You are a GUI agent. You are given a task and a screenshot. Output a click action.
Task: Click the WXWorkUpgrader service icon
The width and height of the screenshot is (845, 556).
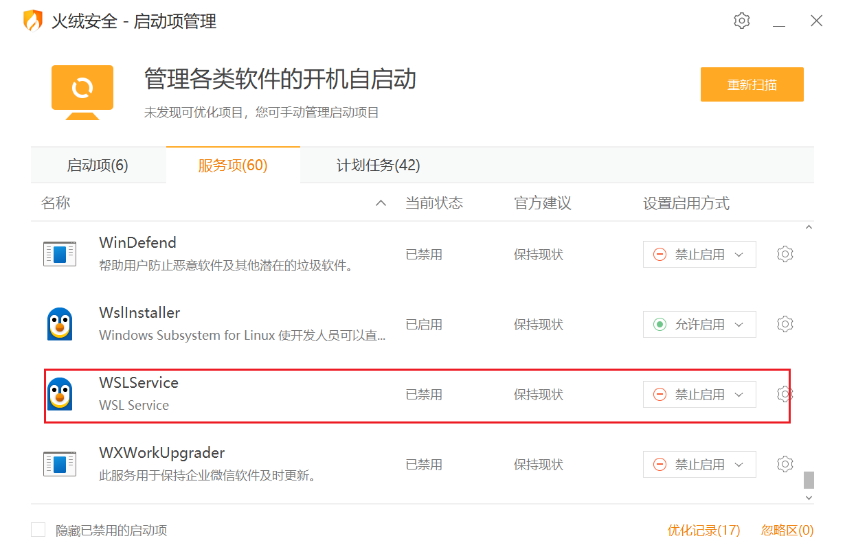(59, 464)
